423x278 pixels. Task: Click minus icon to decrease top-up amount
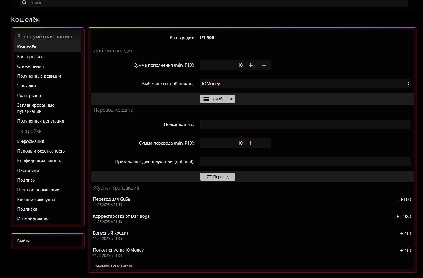click(x=264, y=65)
